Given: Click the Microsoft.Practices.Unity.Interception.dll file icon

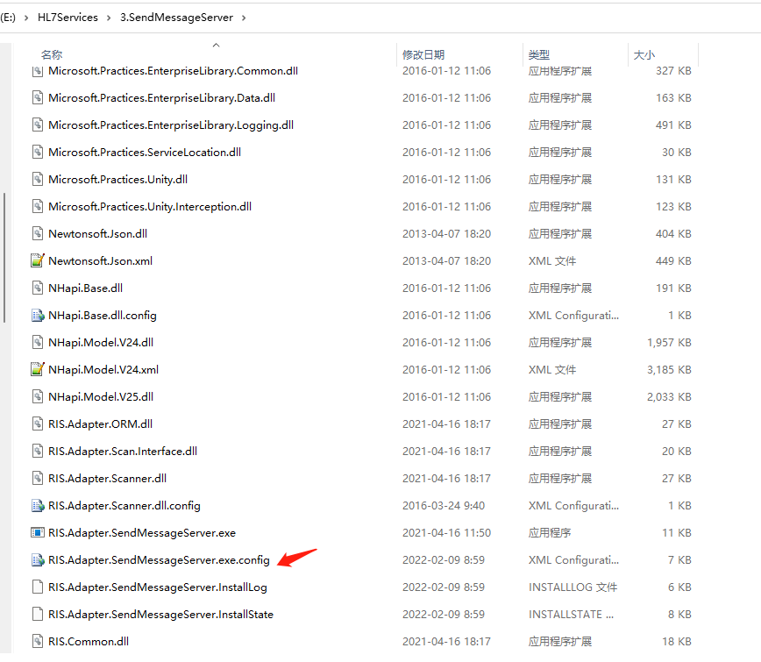Looking at the screenshot, I should (38, 207).
